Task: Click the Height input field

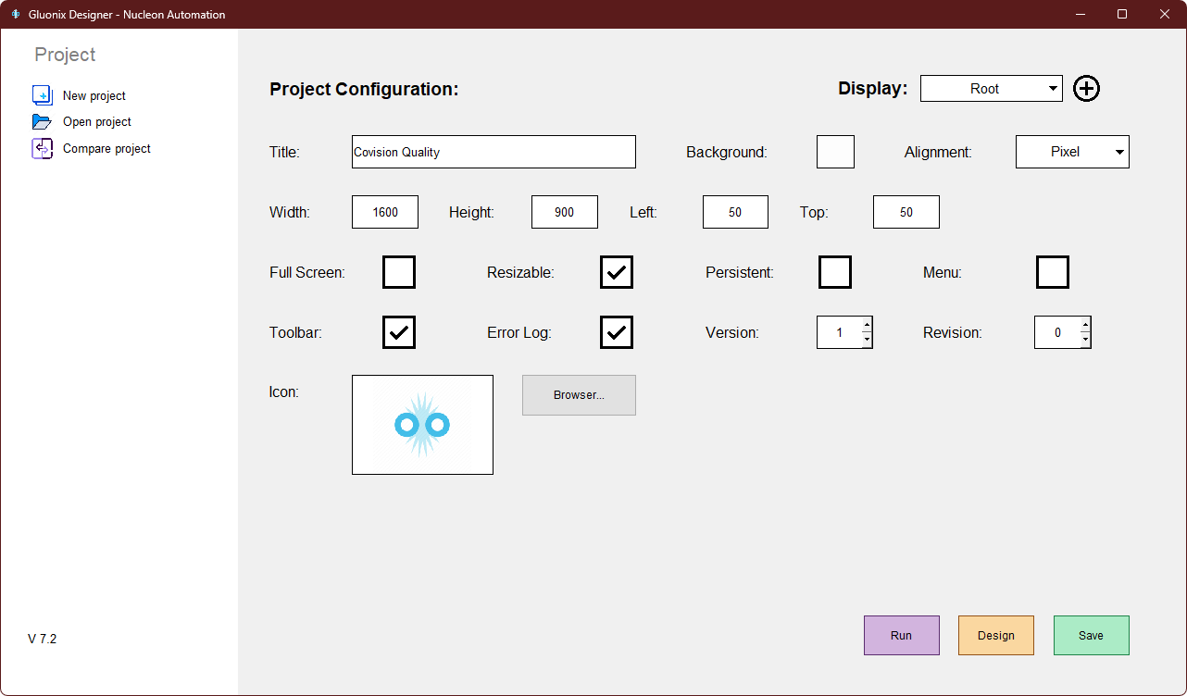Action: coord(565,212)
